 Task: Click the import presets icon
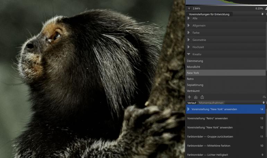(x=196, y=97)
